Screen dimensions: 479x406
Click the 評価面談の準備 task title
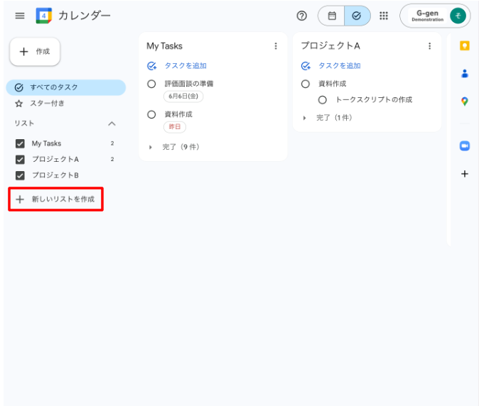click(189, 84)
